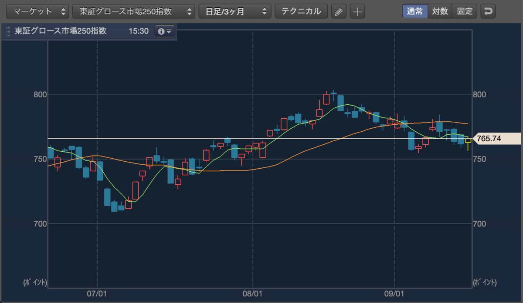Click the drag handle of legend panel

[7, 31]
